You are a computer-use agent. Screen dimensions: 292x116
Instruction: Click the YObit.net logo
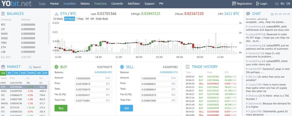tap(16, 4)
